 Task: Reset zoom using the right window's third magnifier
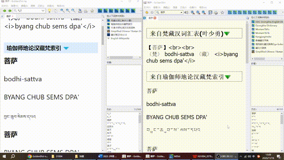204,12
